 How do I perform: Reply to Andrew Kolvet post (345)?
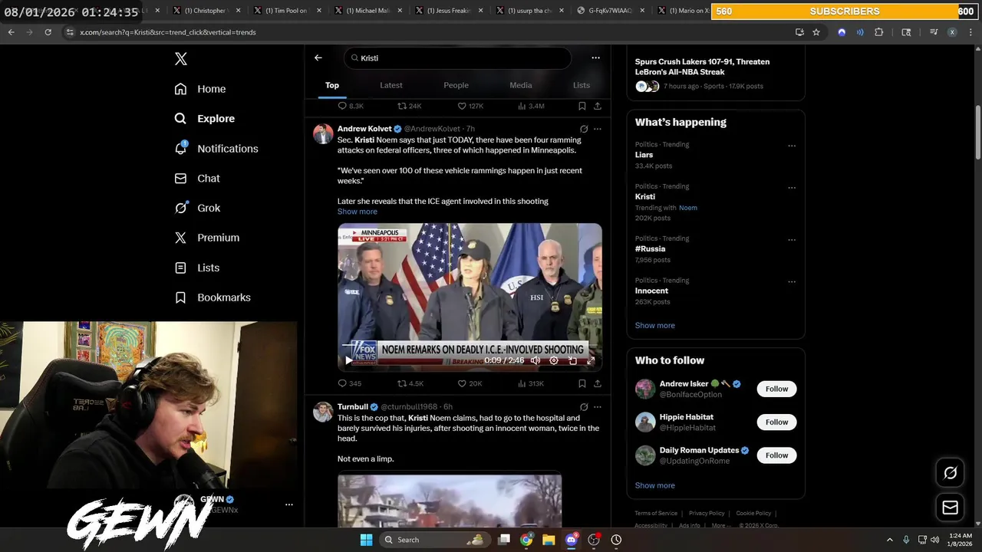click(350, 383)
